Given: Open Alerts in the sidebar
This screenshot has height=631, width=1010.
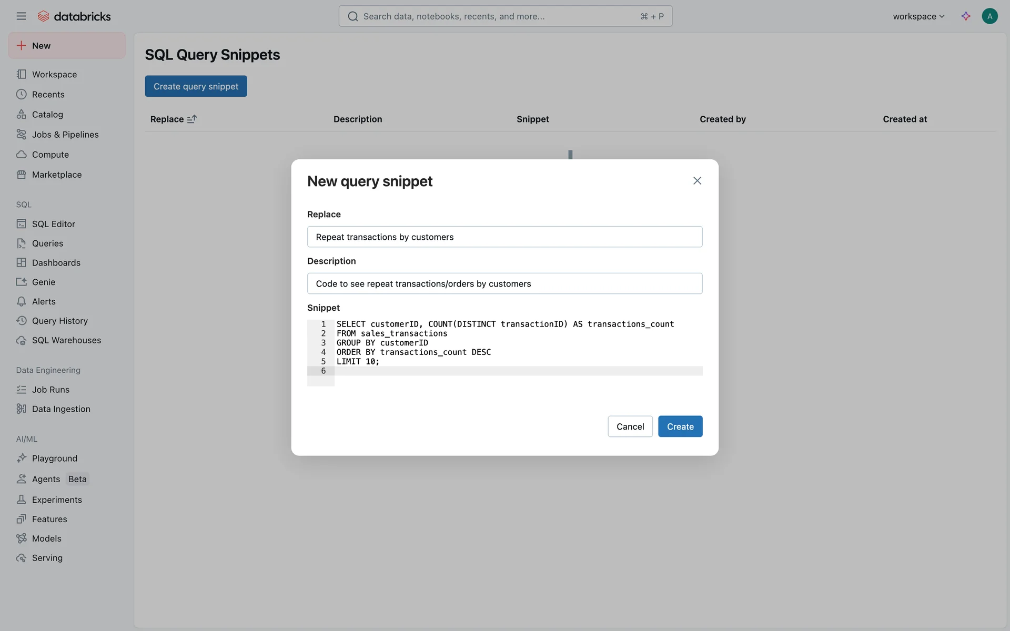Looking at the screenshot, I should tap(44, 302).
